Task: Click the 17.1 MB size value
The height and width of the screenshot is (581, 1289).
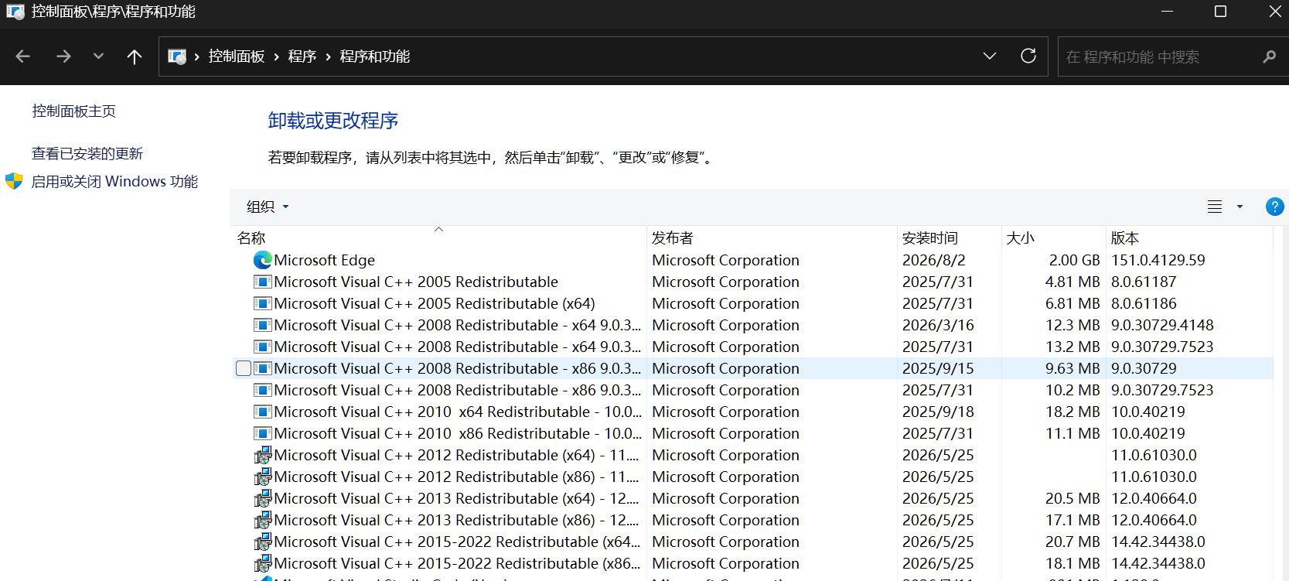Action: (1072, 521)
